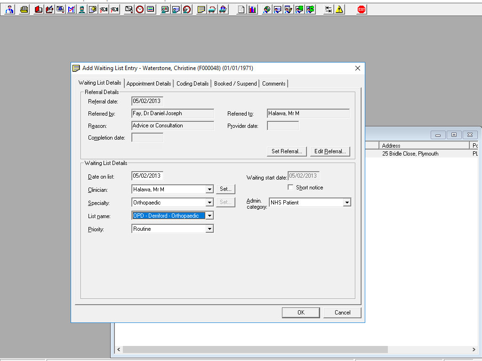The image size is (482, 361).
Task: Open the Clinician dropdown arrow
Action: (209, 189)
